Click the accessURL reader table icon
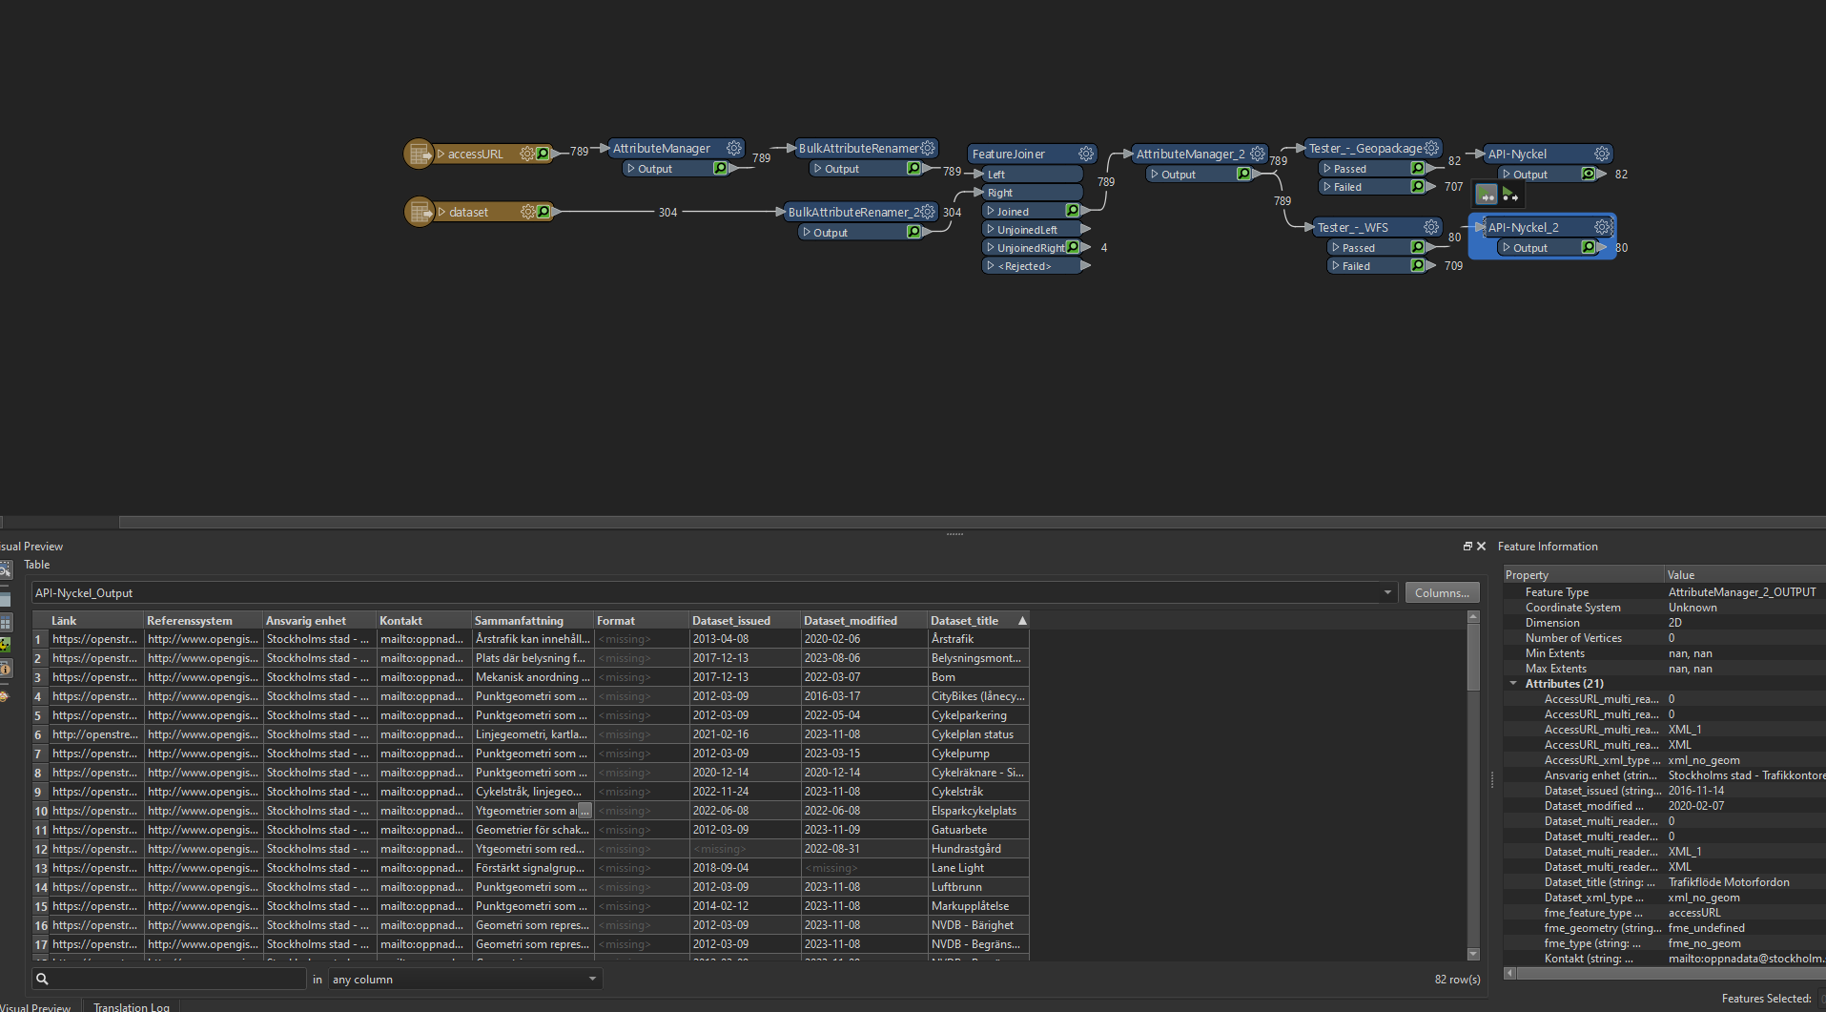This screenshot has width=1826, height=1012. point(419,154)
